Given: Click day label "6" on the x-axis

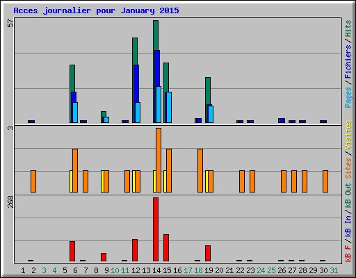Looking at the screenshot, I should click(75, 270).
